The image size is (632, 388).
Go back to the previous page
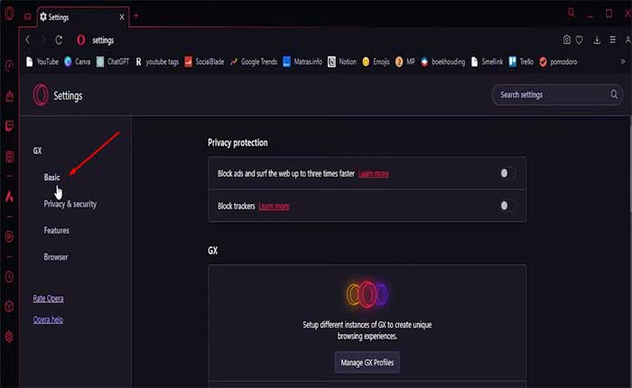28,40
